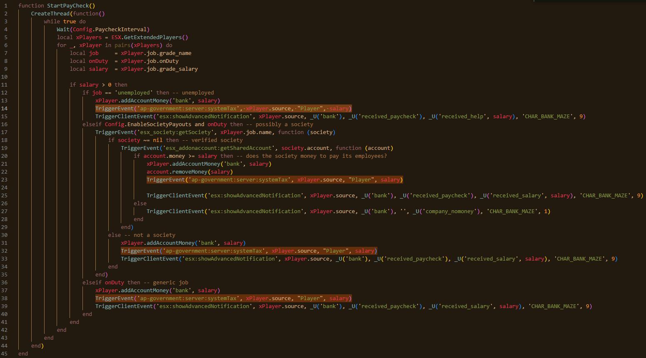The height and width of the screenshot is (358, 646).
Task: Click the highlighted TriggerEvent call on line 32
Action: coord(249,251)
